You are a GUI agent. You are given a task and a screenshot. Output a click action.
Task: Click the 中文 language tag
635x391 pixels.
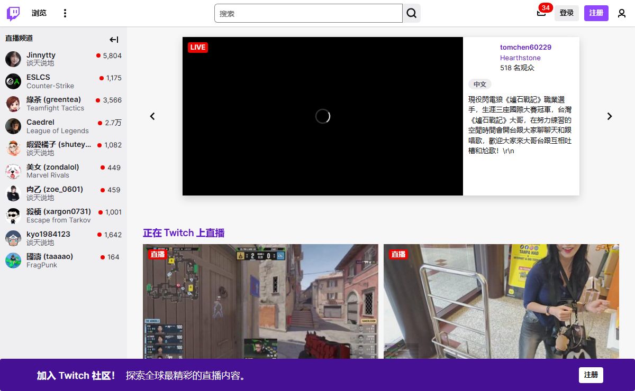pos(480,84)
